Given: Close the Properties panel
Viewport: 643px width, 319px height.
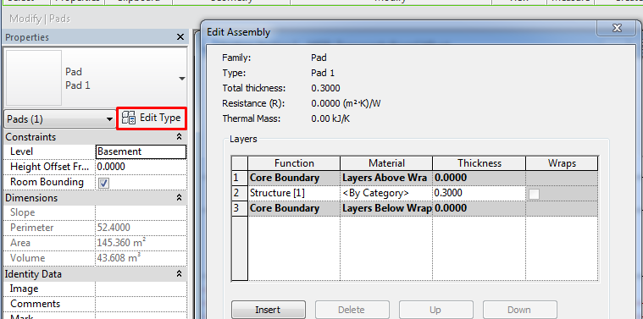Looking at the screenshot, I should click(180, 37).
